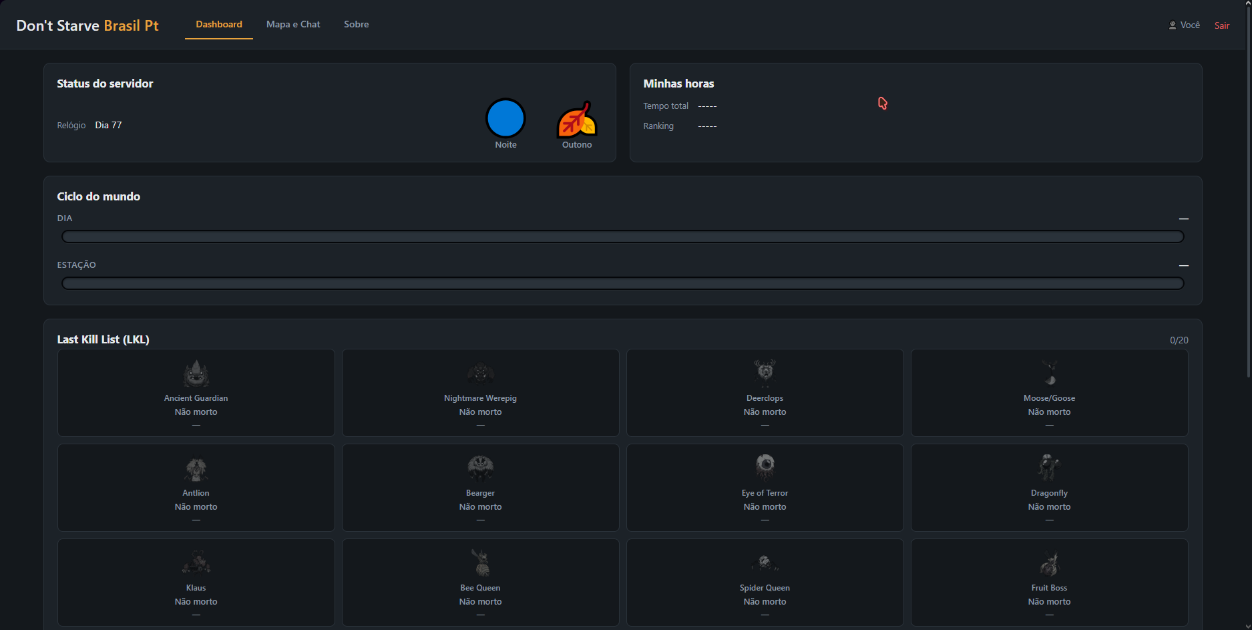Click the Tempo total label
Viewport: 1252px width, 630px height.
[x=666, y=106]
